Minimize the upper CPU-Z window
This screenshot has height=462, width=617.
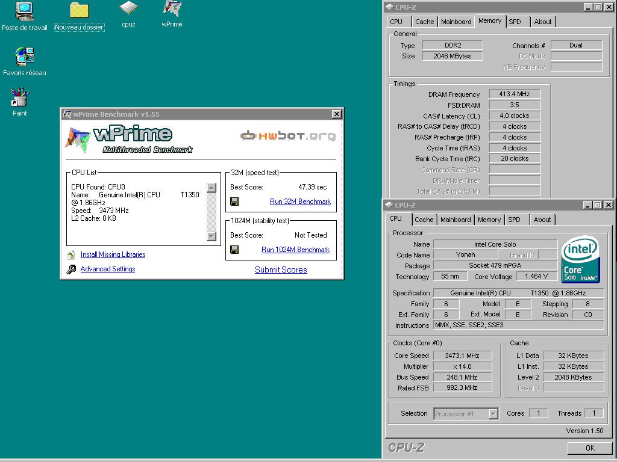pyautogui.click(x=588, y=7)
